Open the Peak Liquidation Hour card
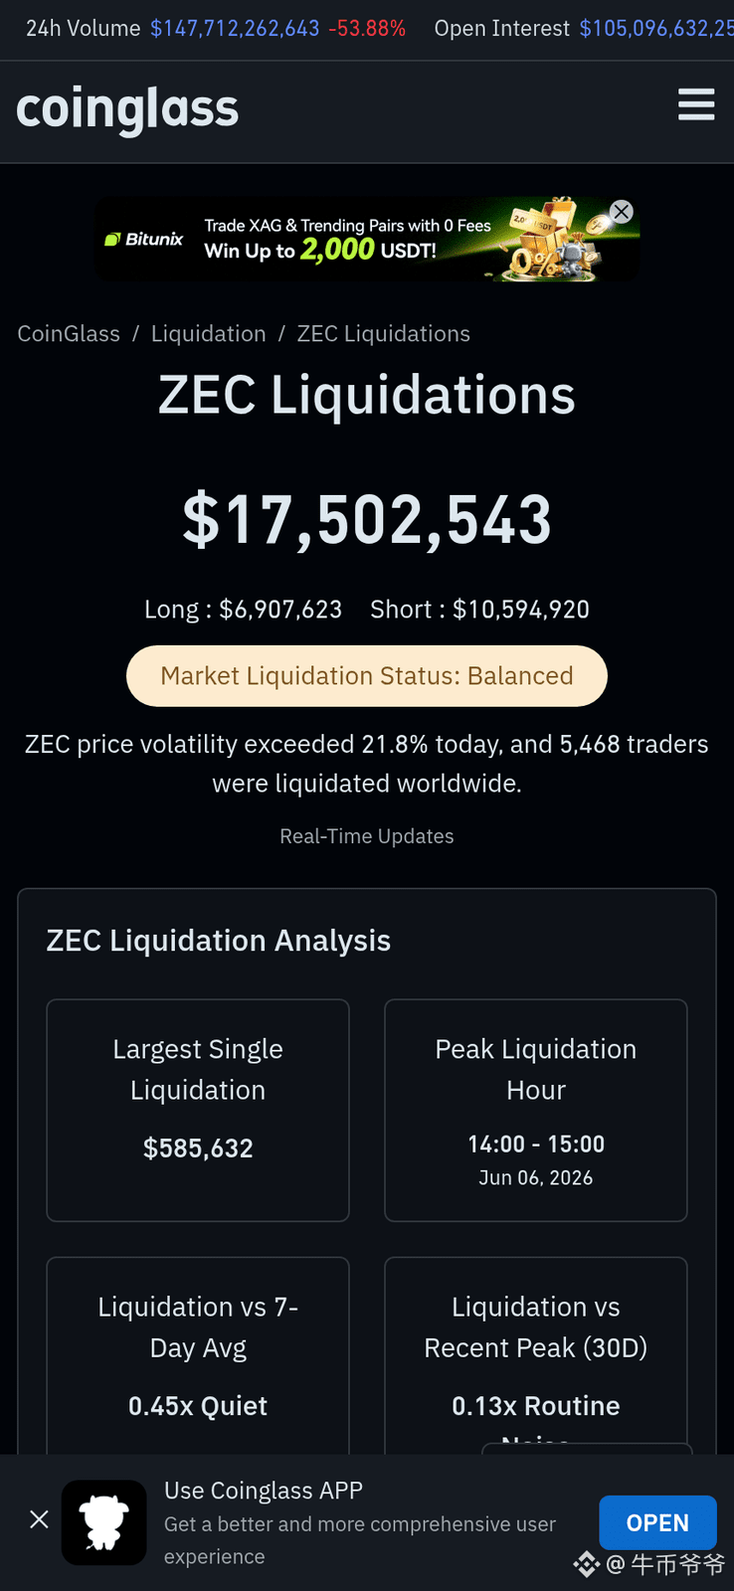Viewport: 734px width, 1591px height. tap(536, 1110)
